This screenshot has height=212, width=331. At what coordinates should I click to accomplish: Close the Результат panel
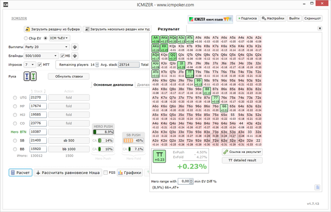[x=320, y=28]
